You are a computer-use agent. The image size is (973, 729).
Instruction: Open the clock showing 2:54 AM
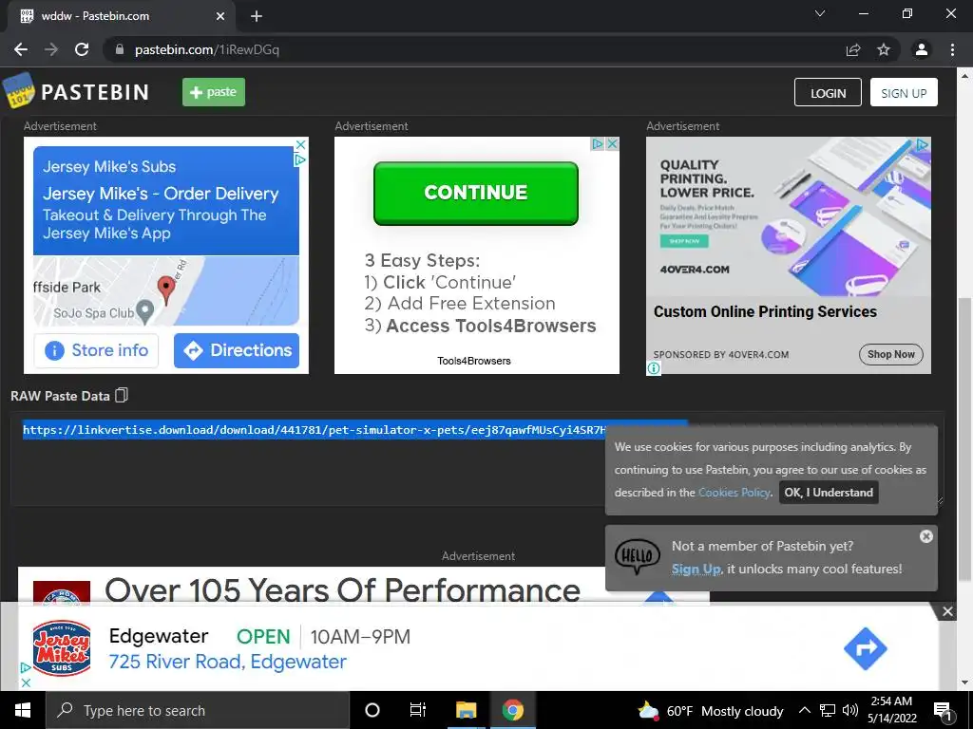[891, 710]
